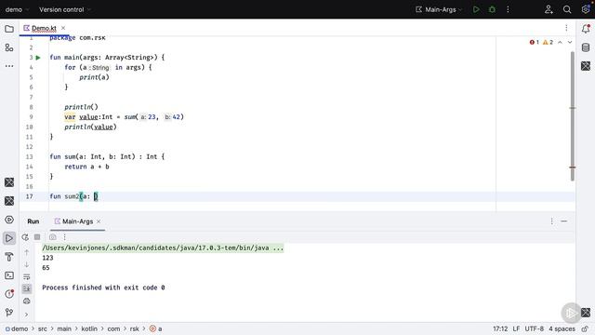
Task: Open the Notifications bell panel
Action: pos(586,29)
